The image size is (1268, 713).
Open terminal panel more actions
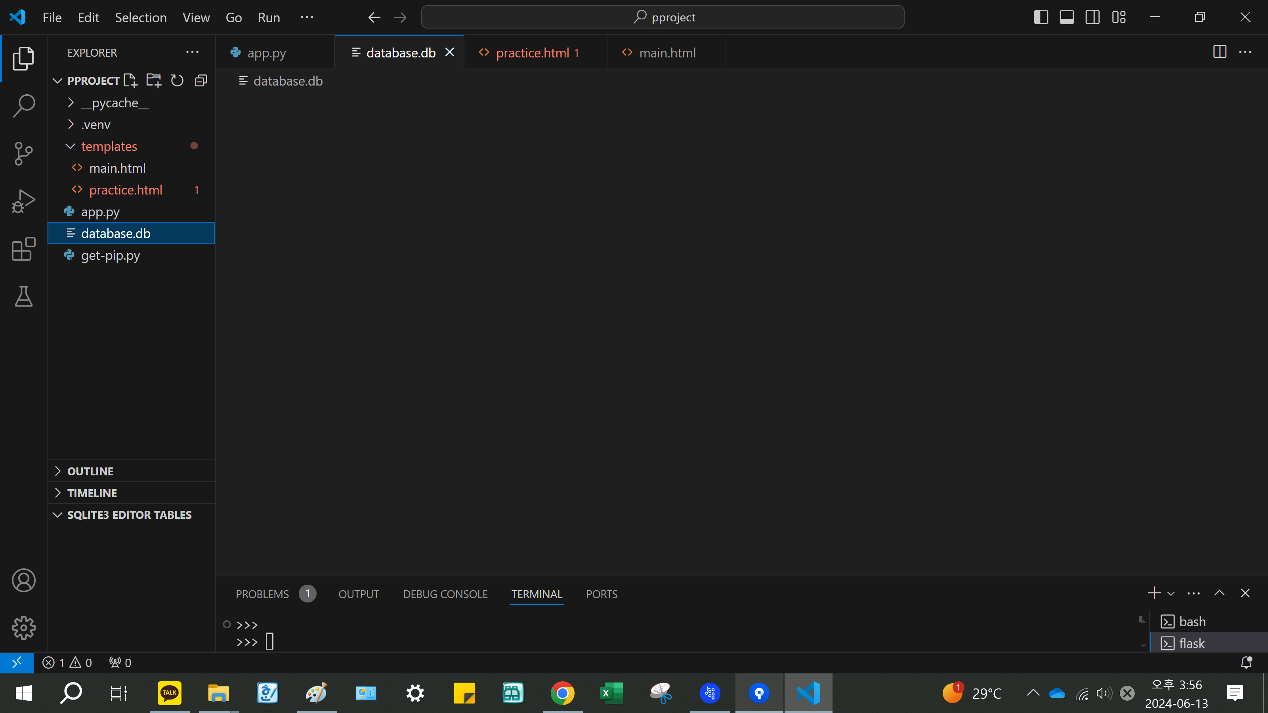coord(1194,593)
